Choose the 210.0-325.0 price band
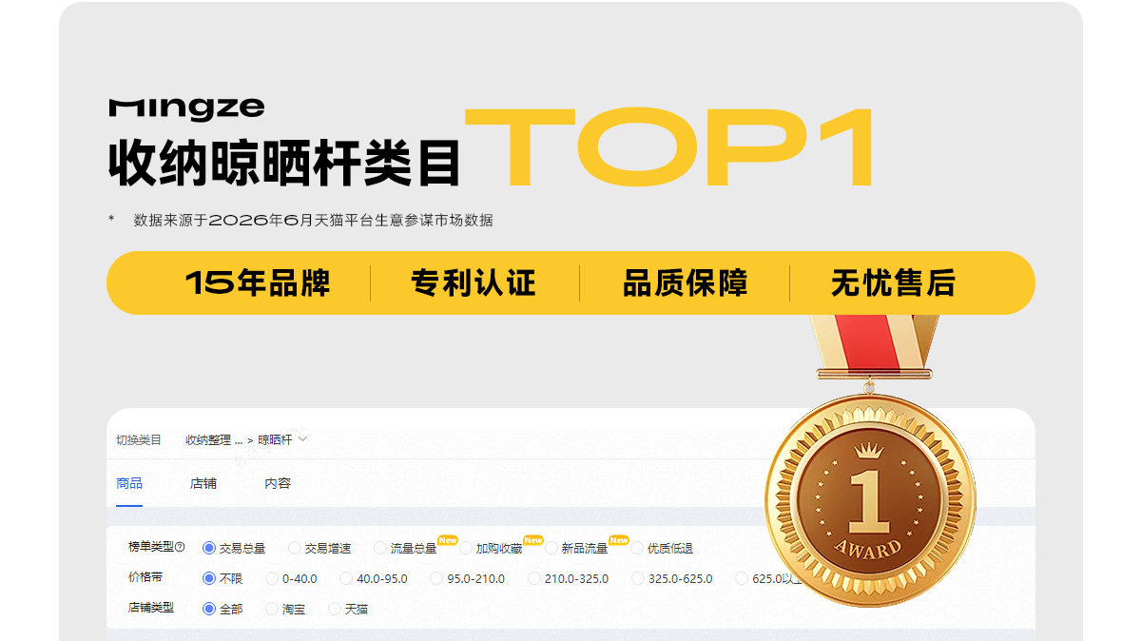This screenshot has height=641, width=1141. (568, 578)
